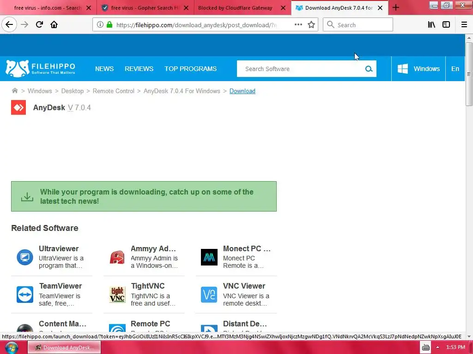This screenshot has height=354, width=473.
Task: Close the Gopher Search tab
Action: point(186,8)
